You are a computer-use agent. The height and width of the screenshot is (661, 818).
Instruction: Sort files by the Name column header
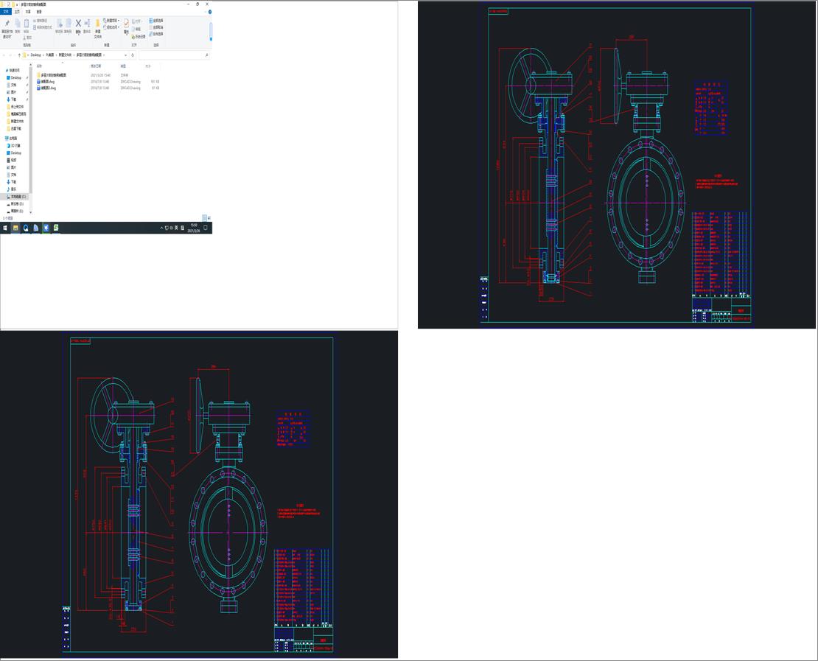[40, 66]
